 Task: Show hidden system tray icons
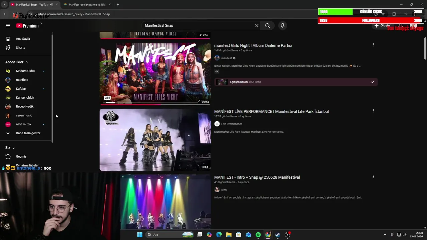click(x=385, y=235)
